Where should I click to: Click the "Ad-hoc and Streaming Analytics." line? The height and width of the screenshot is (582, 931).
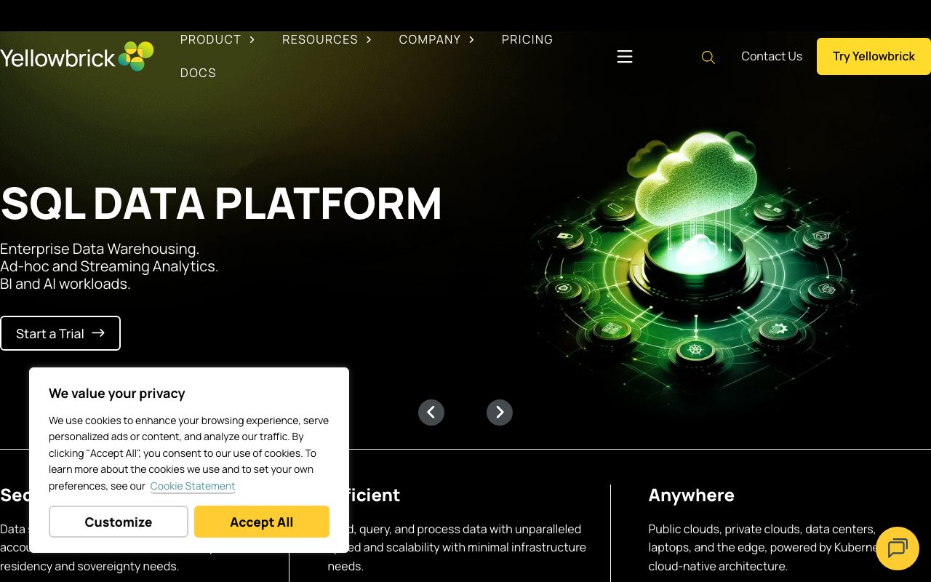click(x=109, y=266)
